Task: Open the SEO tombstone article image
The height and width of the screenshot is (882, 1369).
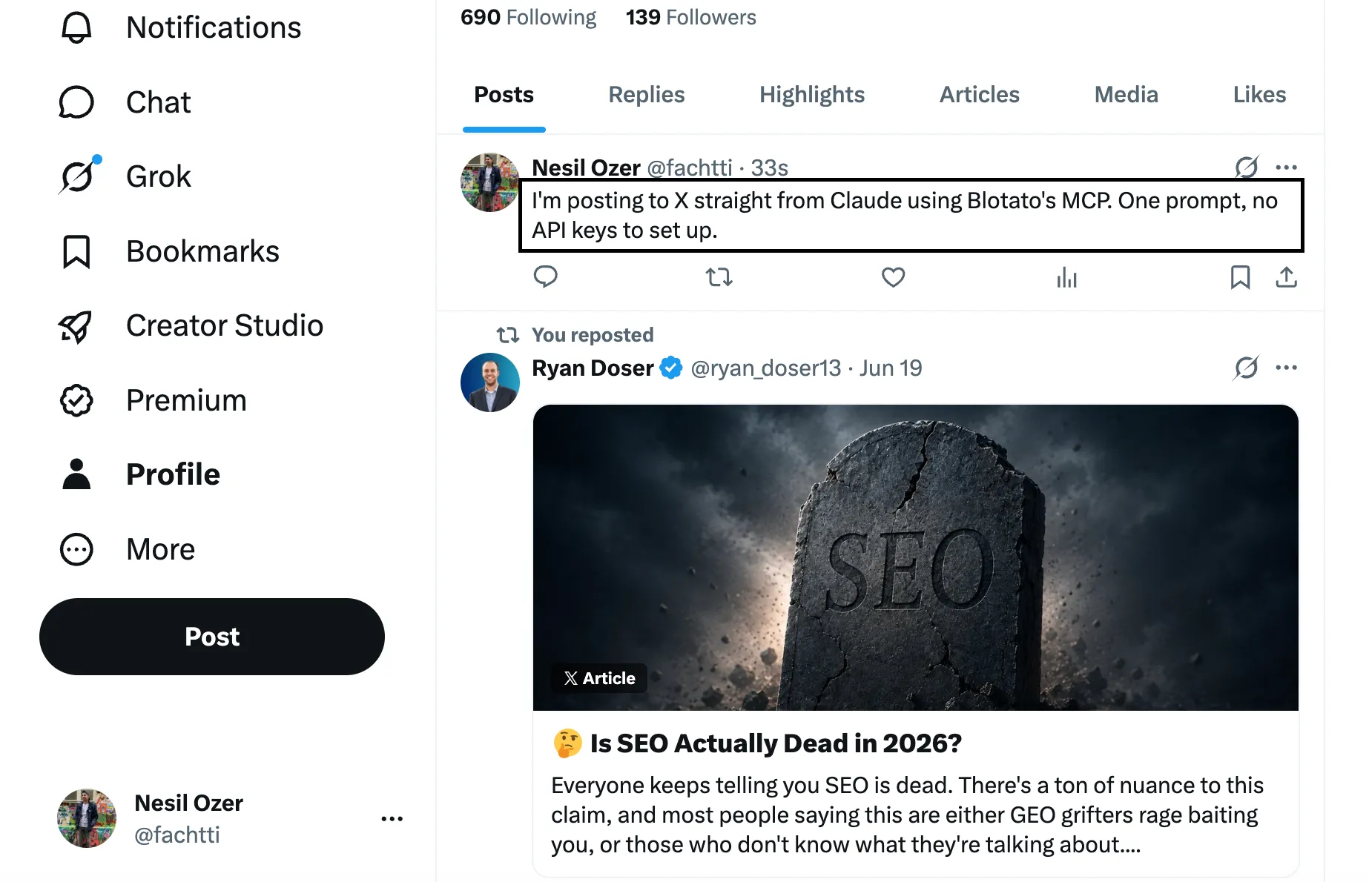Action: [915, 557]
